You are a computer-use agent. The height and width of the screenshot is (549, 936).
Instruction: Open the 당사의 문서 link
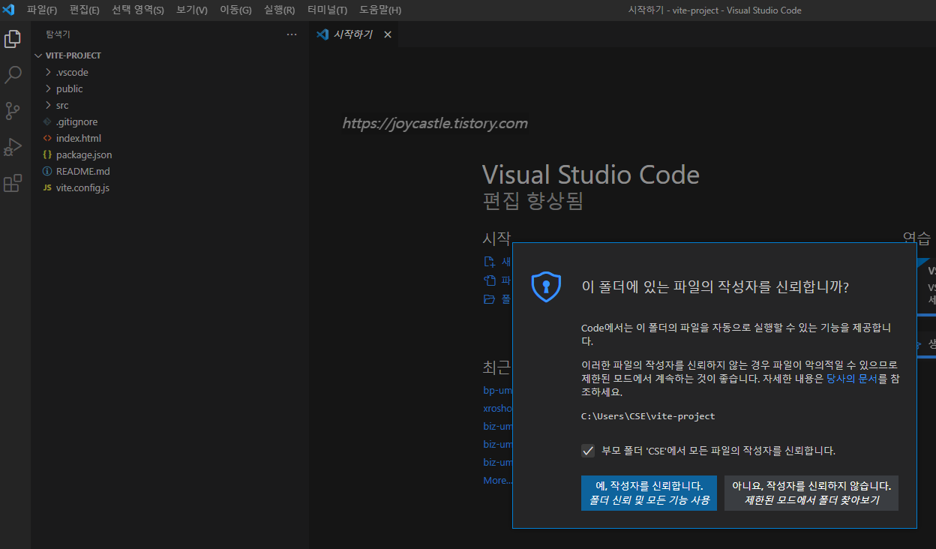tap(853, 379)
